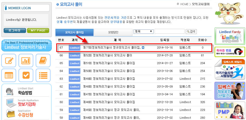Open the orange checkmark icon
Screen dimensions: 246x120
26,75
